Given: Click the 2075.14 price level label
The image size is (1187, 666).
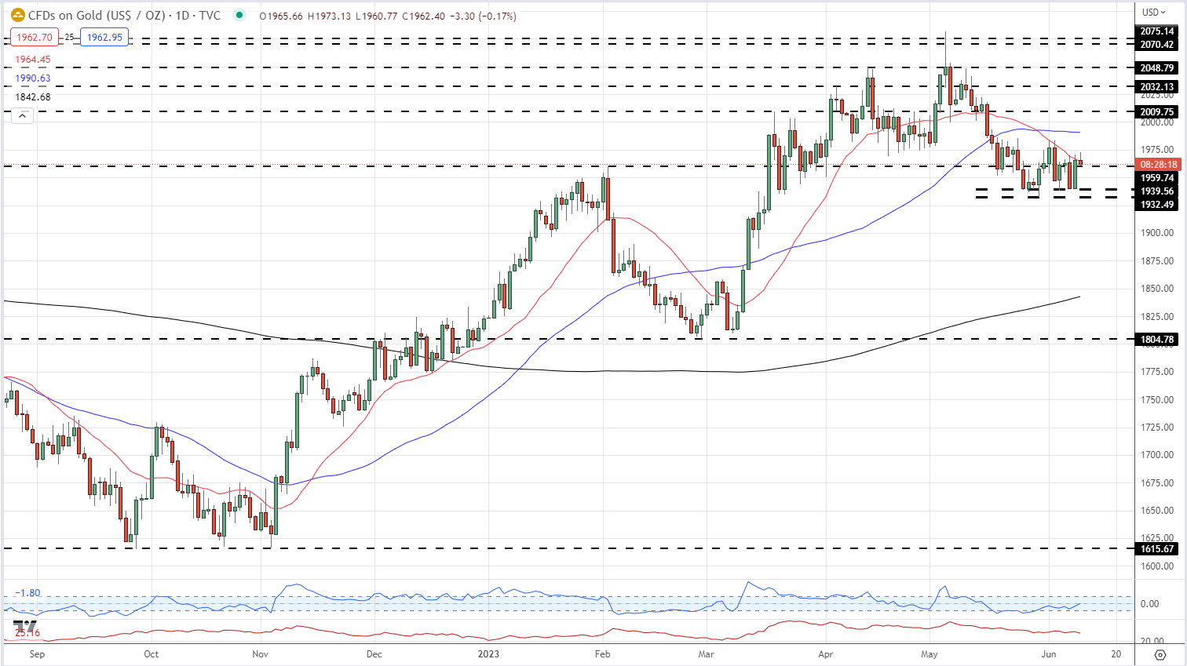Looking at the screenshot, I should click(1157, 31).
